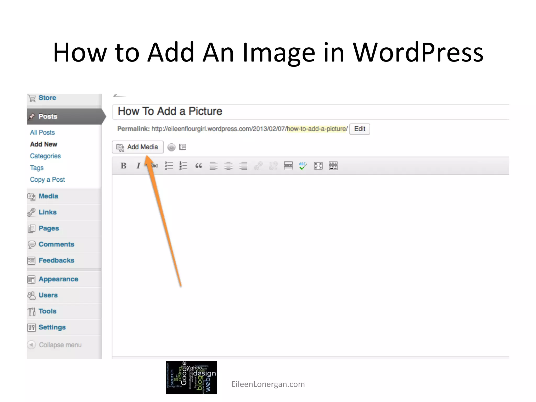Open the Settings menu
The height and width of the screenshot is (402, 536).
point(64,327)
